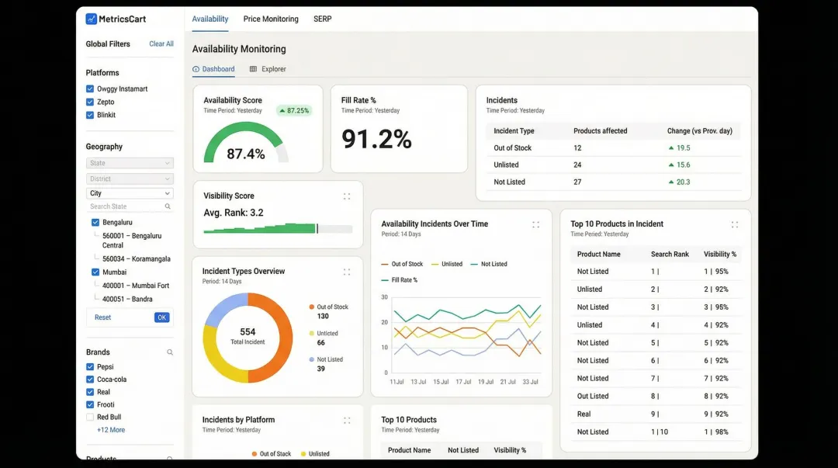
Task: Open the Brands search icon
Action: pyautogui.click(x=170, y=352)
